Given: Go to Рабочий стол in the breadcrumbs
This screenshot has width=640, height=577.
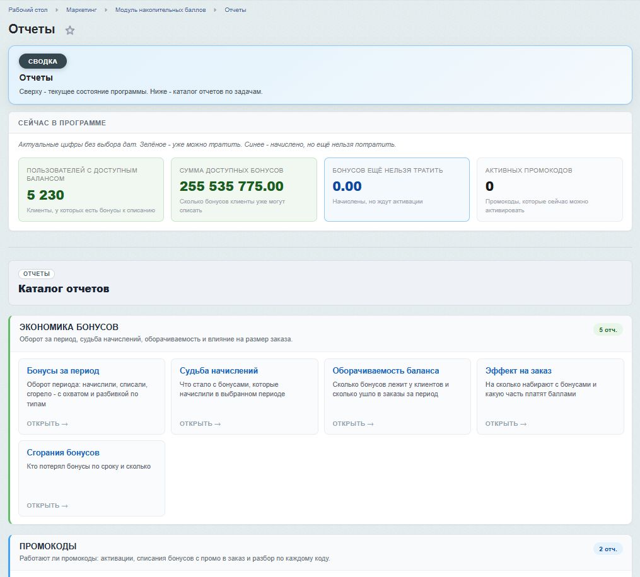Looking at the screenshot, I should 28,10.
